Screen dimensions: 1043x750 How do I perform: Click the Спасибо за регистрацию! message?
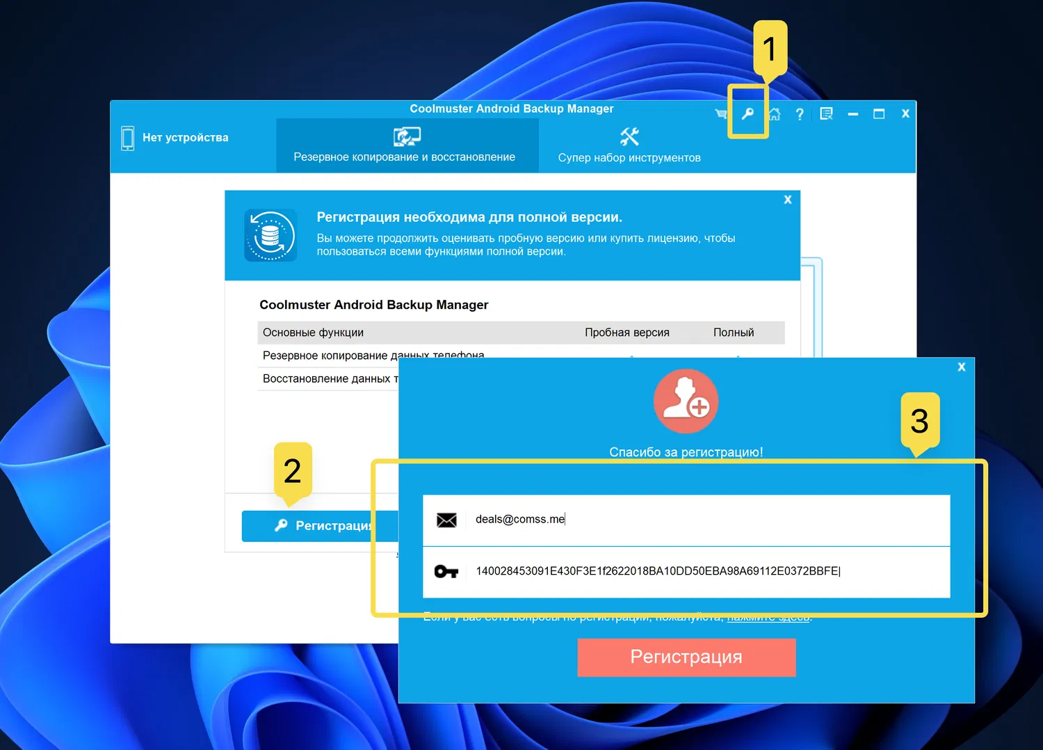coord(686,452)
